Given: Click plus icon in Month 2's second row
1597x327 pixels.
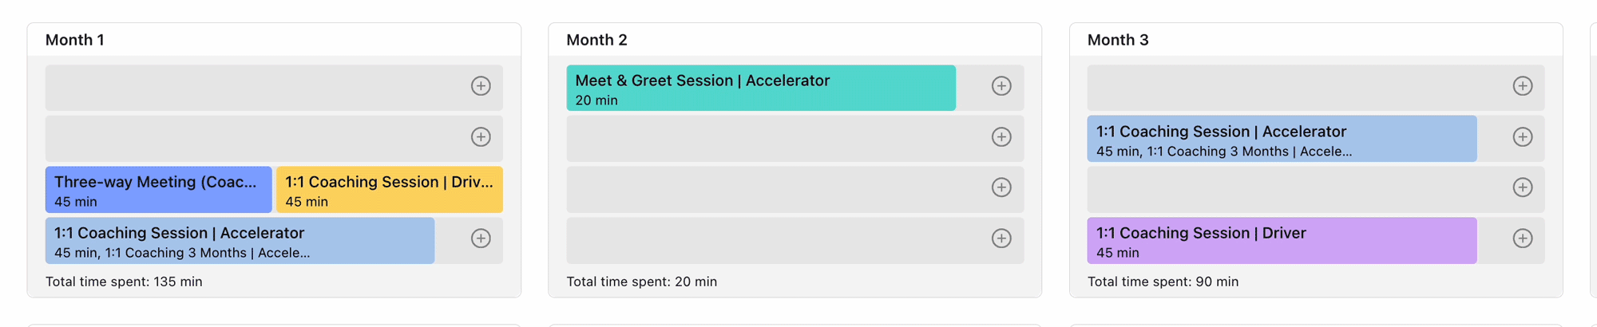Looking at the screenshot, I should click(1001, 137).
